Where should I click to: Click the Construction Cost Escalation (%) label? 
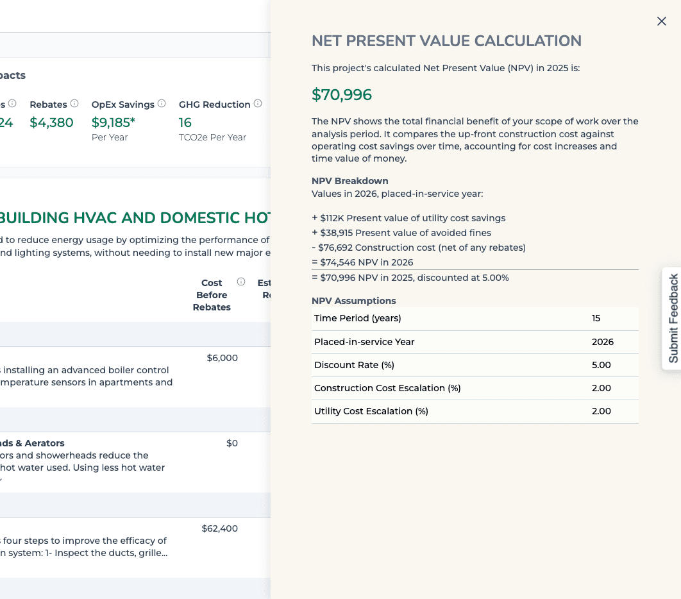[x=387, y=388]
